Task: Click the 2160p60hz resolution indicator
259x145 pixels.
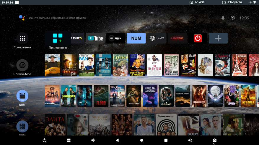Action: [232, 2]
